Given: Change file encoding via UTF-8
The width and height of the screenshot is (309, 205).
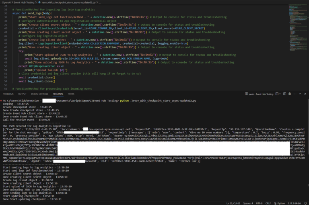Looking at the screenshot, I should point(259,203).
